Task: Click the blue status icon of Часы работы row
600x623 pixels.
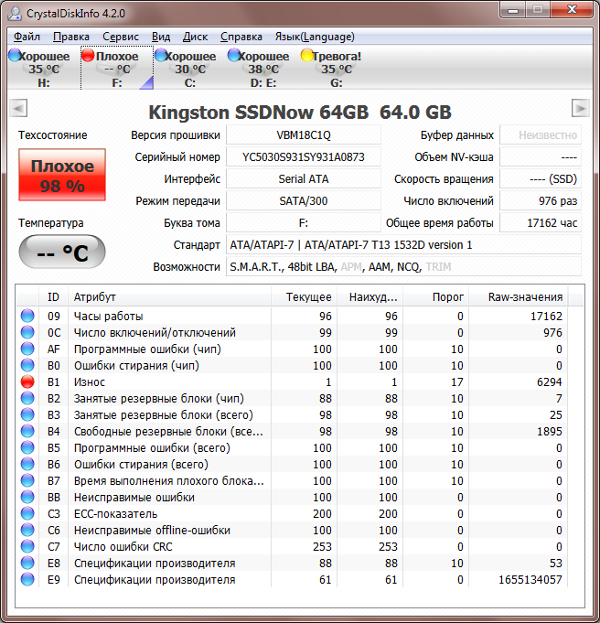Action: tap(27, 316)
